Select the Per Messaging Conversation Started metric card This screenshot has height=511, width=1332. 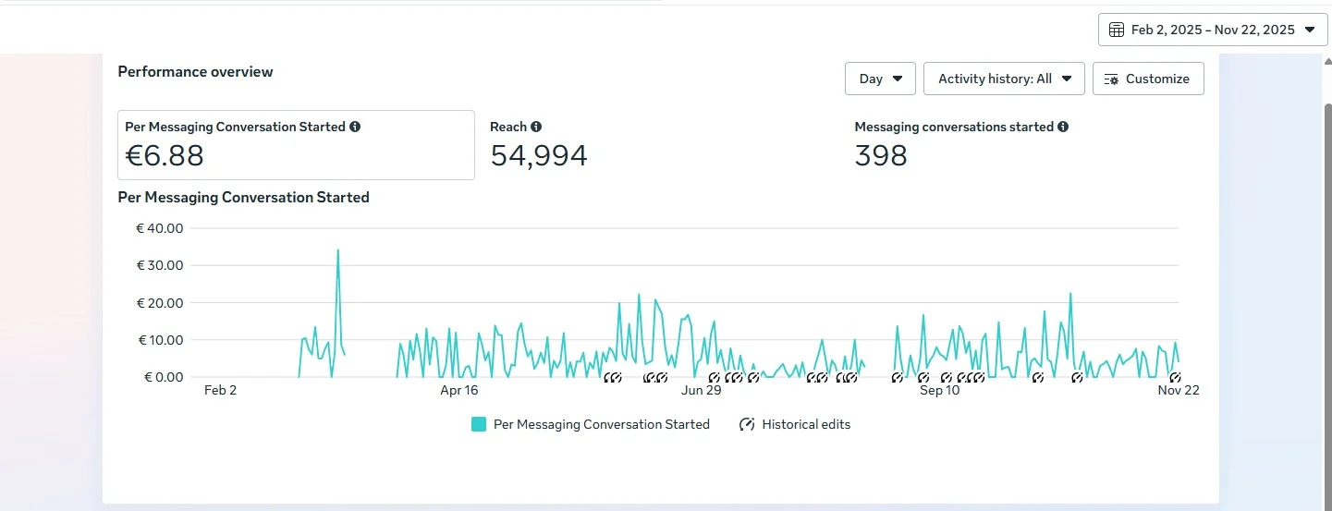296,145
